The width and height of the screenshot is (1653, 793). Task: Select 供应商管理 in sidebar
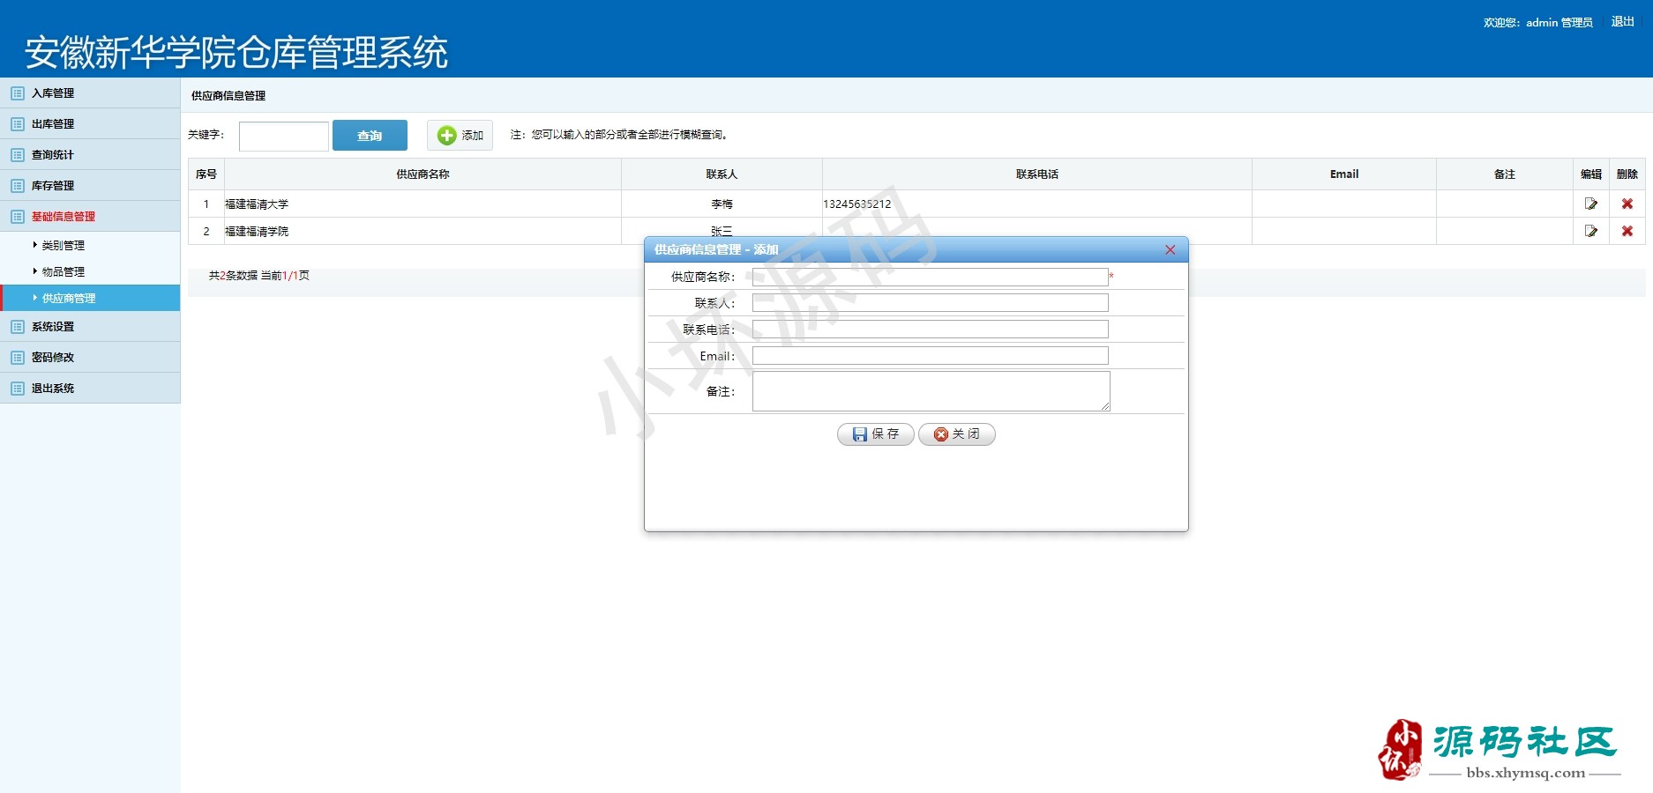click(69, 299)
